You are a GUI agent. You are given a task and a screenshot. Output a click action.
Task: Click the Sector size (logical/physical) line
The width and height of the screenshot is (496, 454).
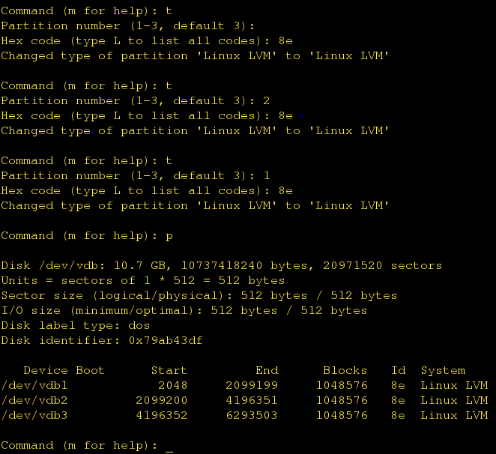pos(199,295)
